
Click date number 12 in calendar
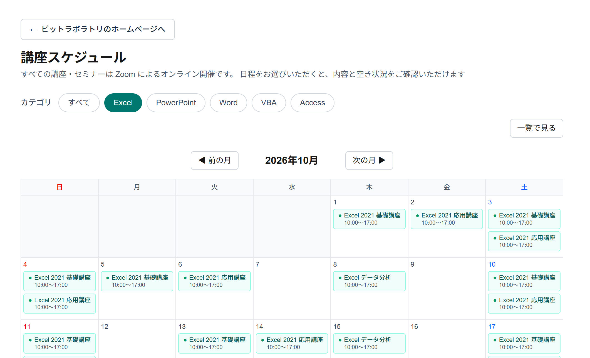coord(105,327)
